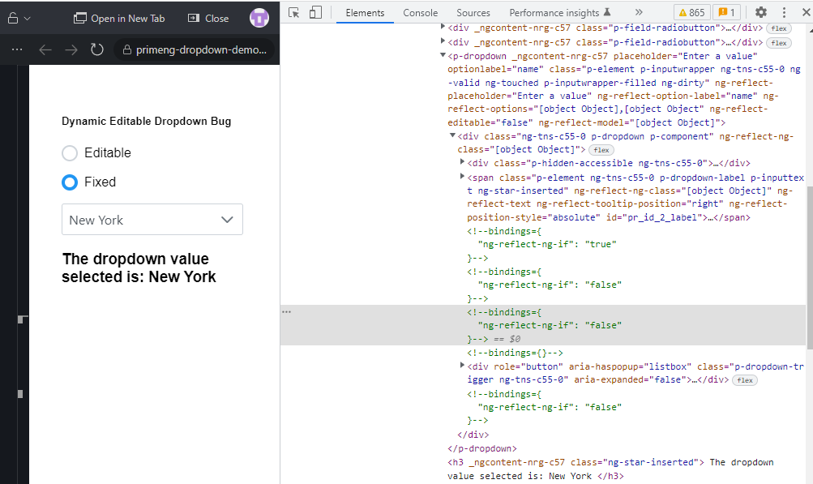Open DevTools settings gear
The image size is (813, 484).
click(x=760, y=13)
